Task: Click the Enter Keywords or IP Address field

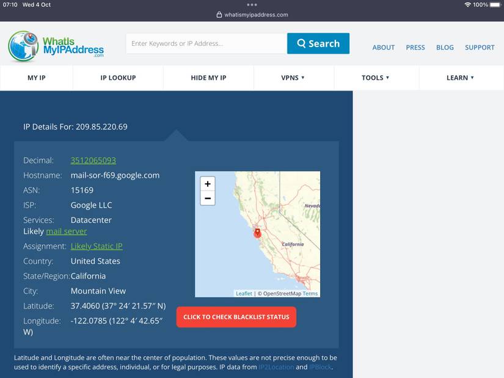Action: click(205, 43)
